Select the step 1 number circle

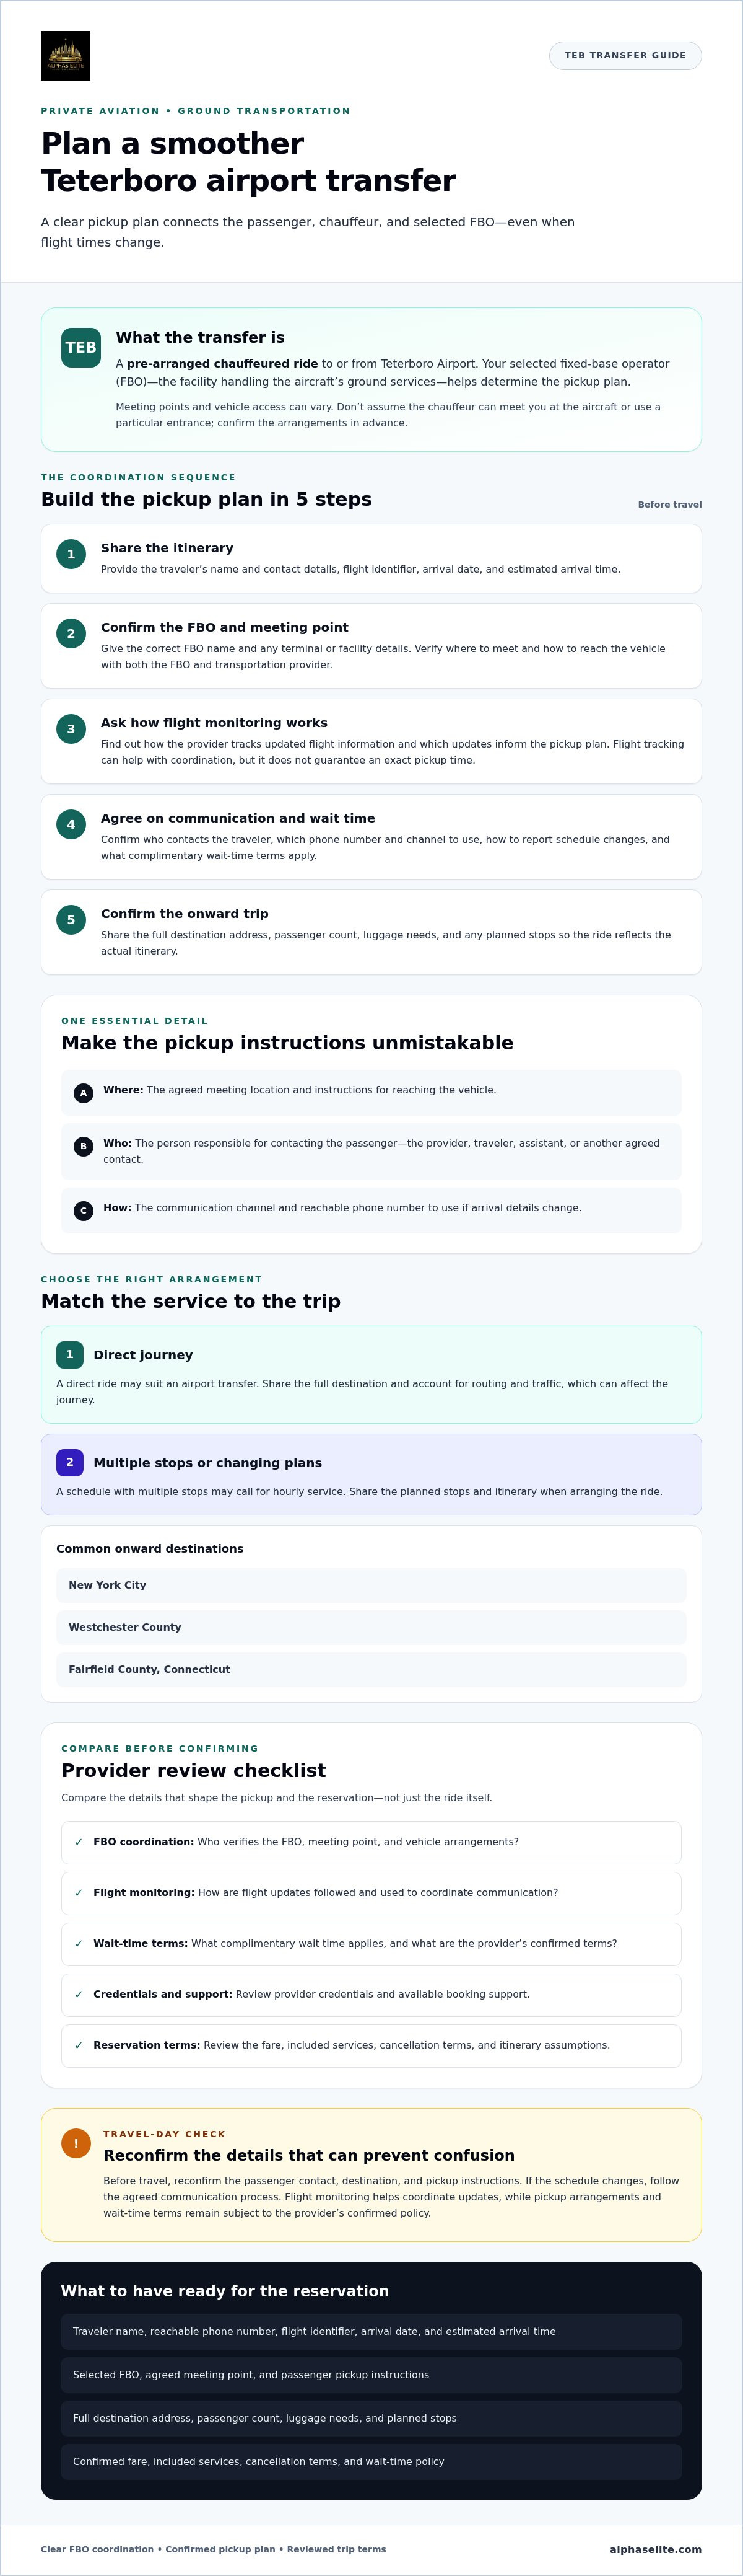pyautogui.click(x=71, y=554)
